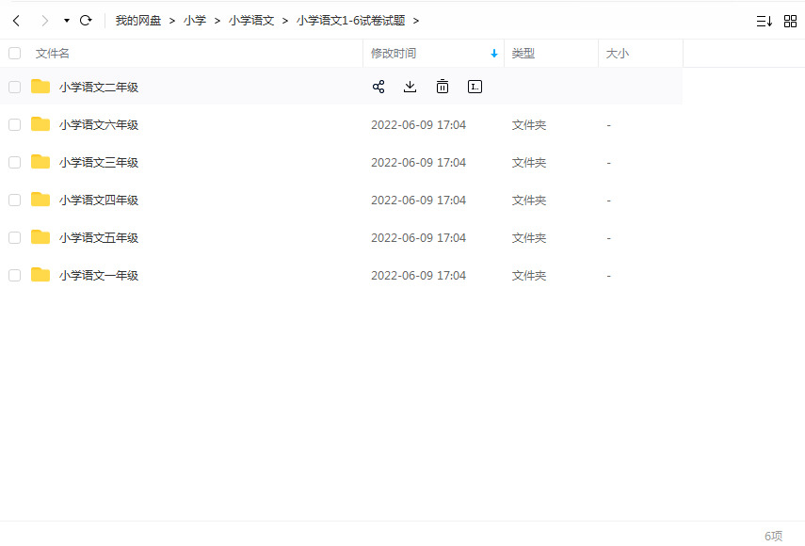Open folder name 小学语文一年级
This screenshot has width=805, height=546.
[x=99, y=276]
